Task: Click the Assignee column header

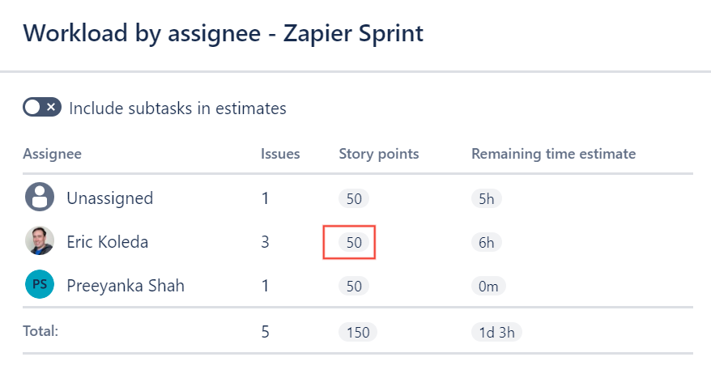Action: [52, 154]
